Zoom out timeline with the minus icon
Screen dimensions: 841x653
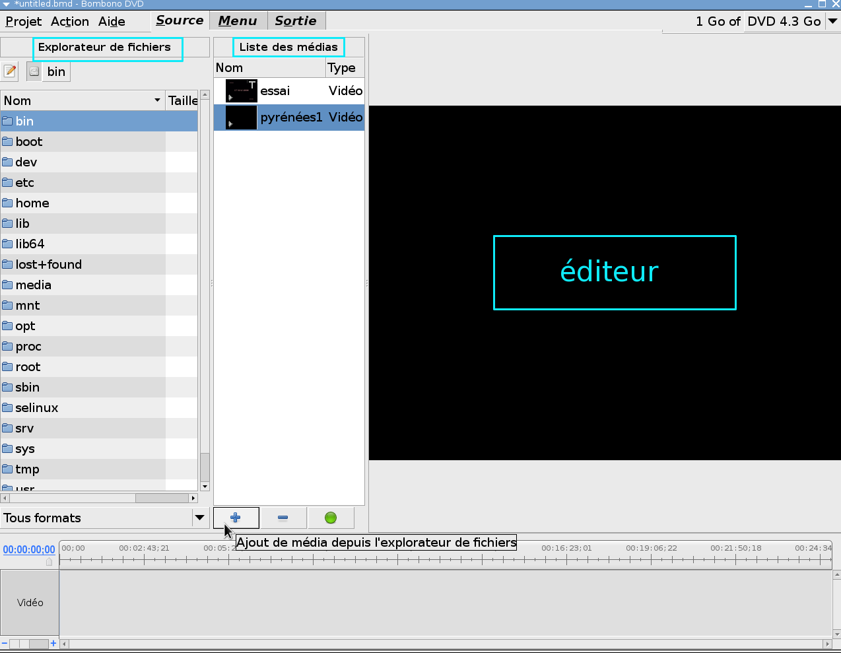[5, 643]
